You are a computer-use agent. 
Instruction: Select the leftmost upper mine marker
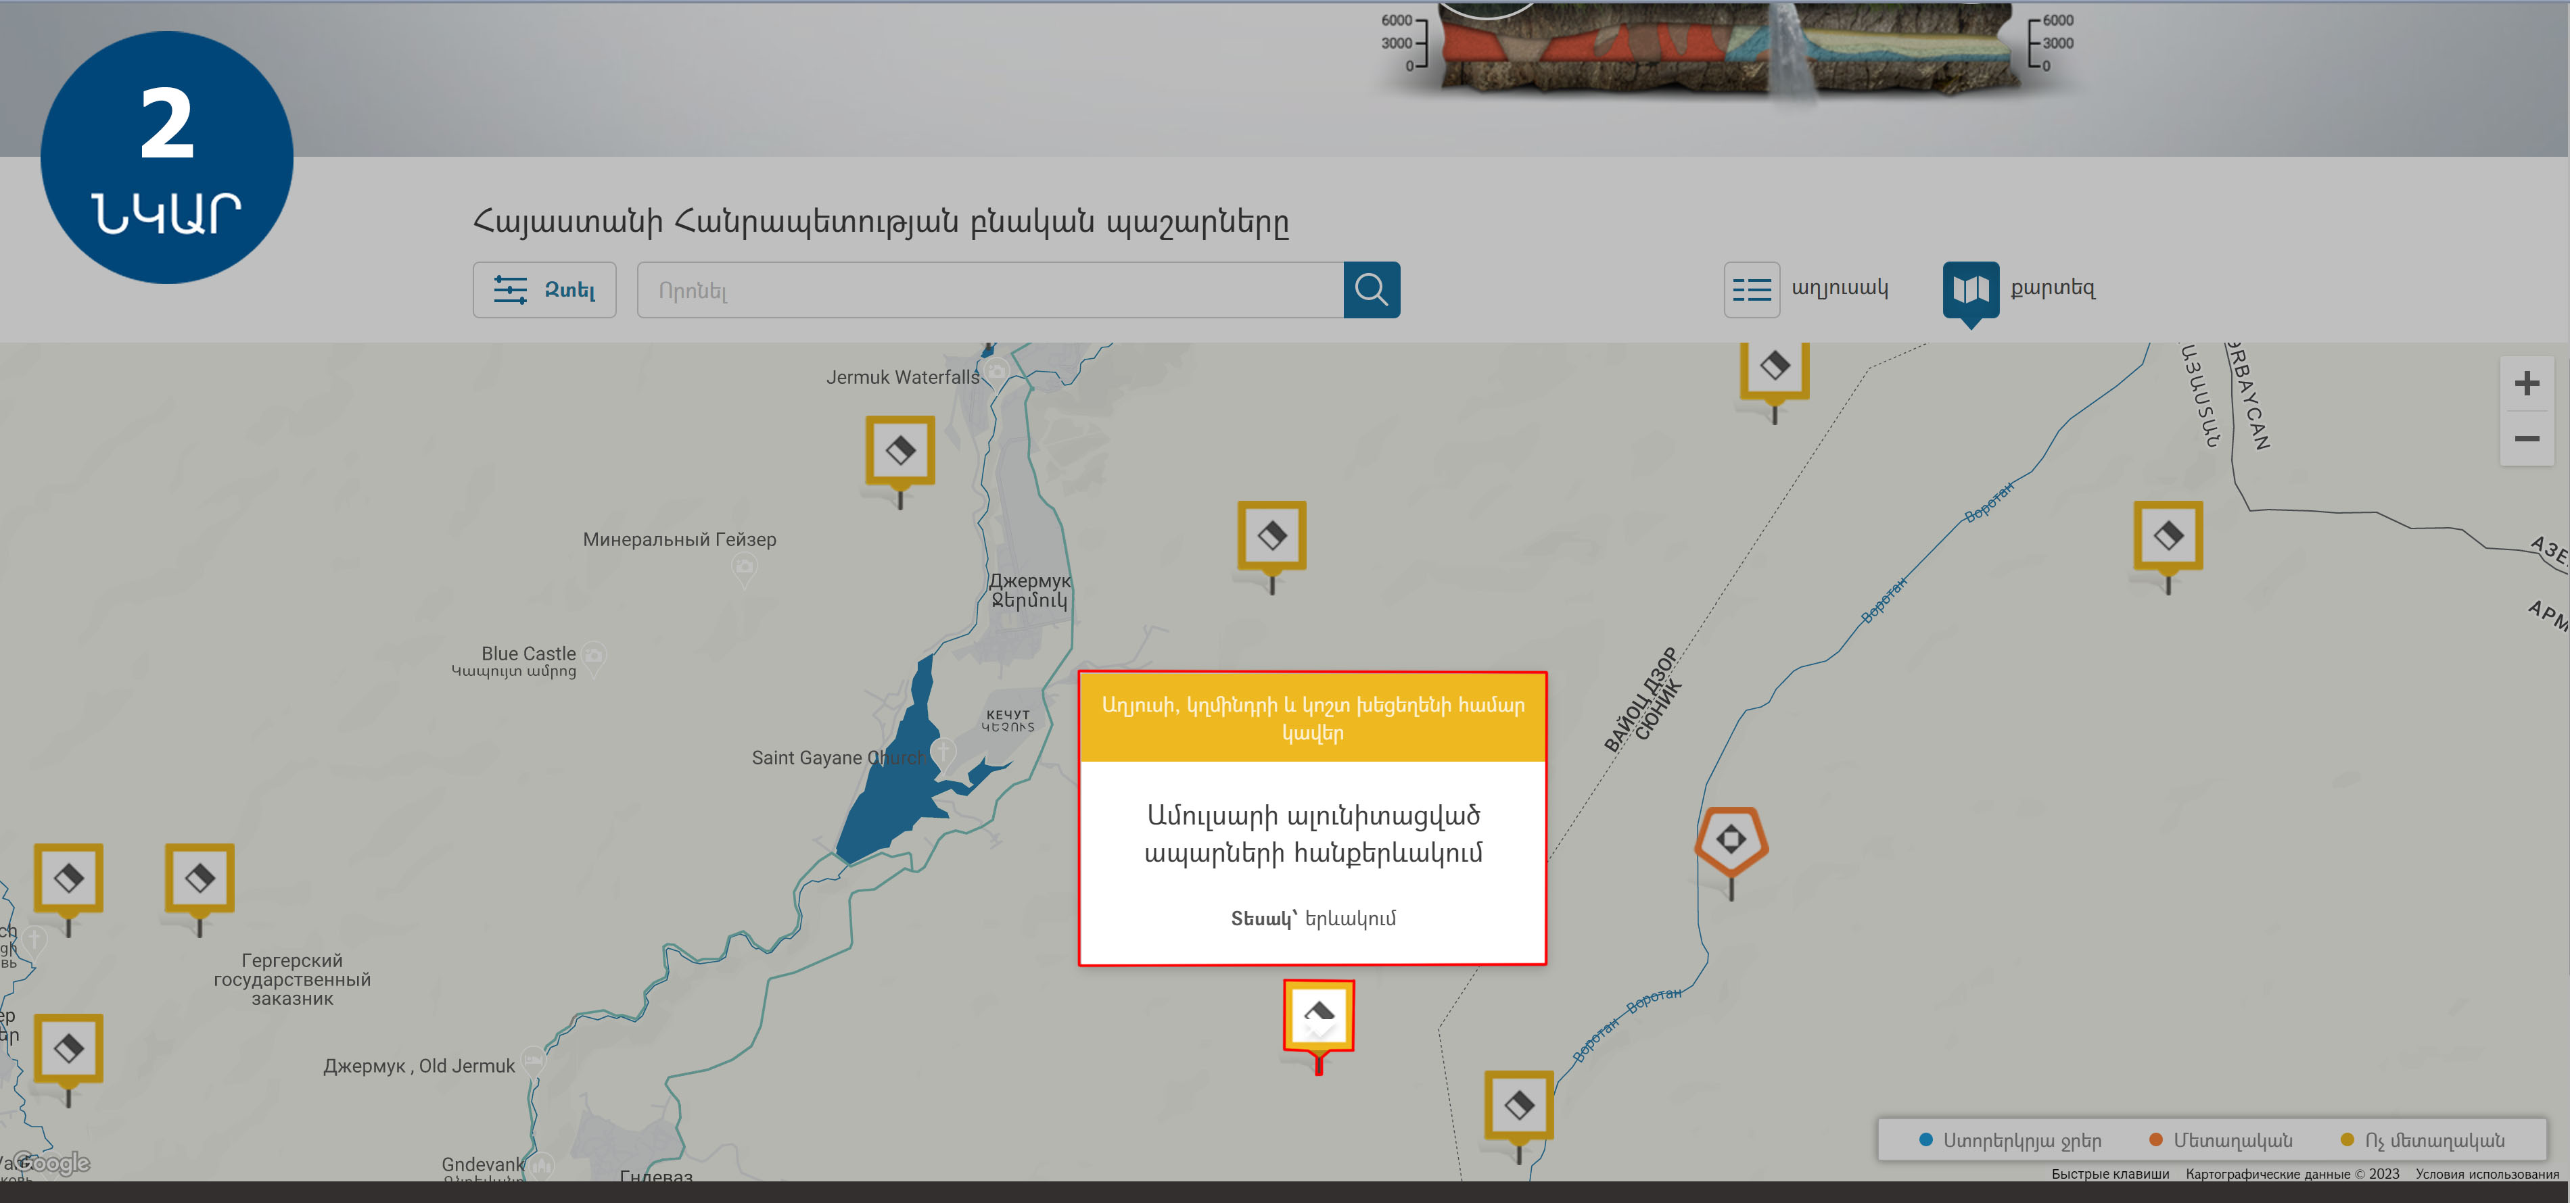click(x=69, y=878)
